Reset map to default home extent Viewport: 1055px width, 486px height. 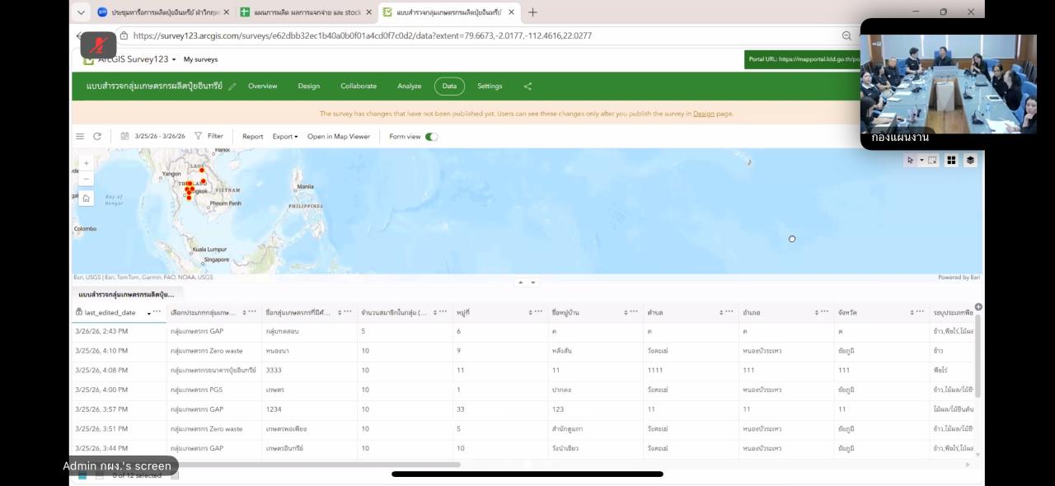pos(87,199)
